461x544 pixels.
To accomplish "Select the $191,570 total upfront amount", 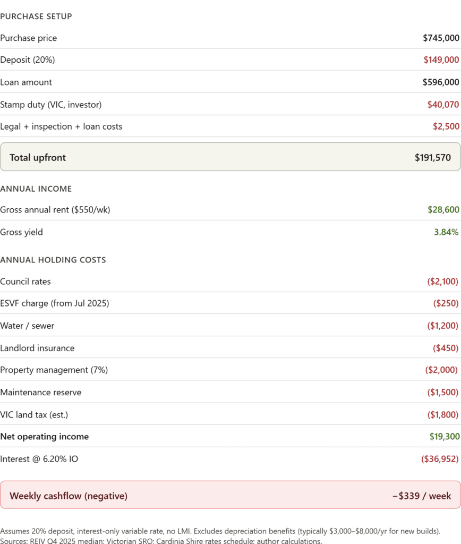I will pos(433,157).
